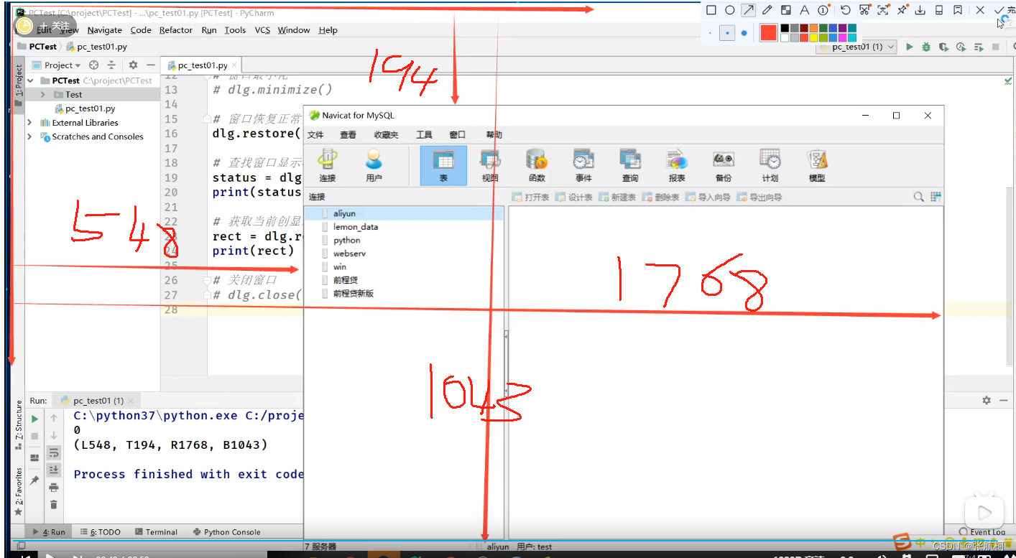The height and width of the screenshot is (558, 1016).
Task: Collapse the PCTest project root
Action: tap(30, 81)
